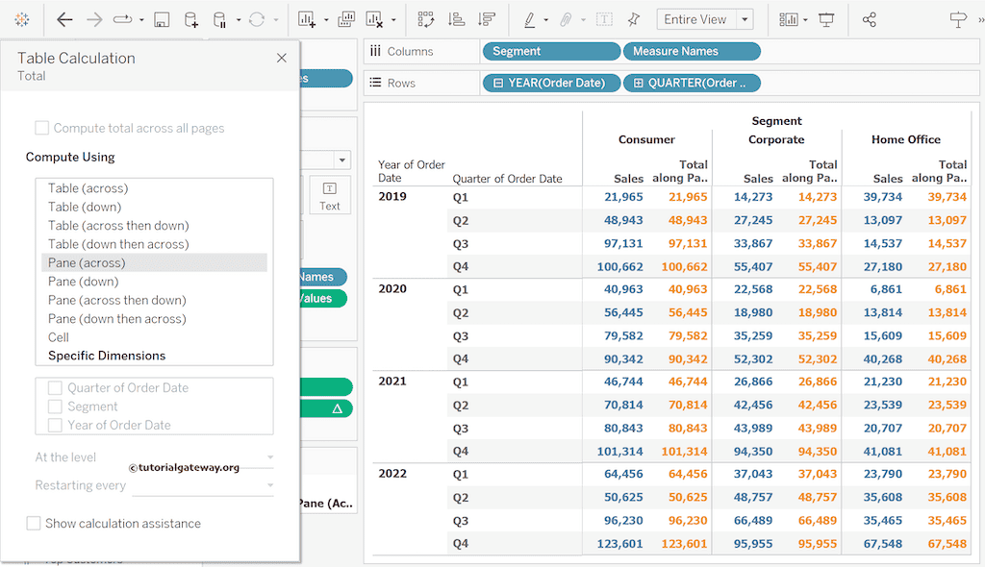Viewport: 985px width, 567px height.
Task: Choose Pane (down then across) option
Action: pos(116,319)
